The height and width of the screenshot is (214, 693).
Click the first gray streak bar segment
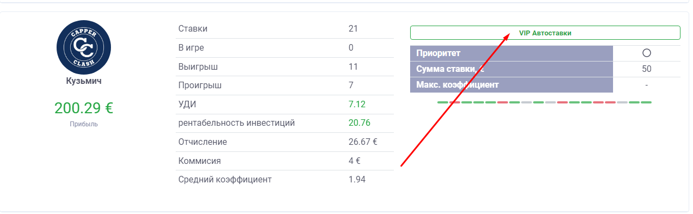(x=527, y=102)
